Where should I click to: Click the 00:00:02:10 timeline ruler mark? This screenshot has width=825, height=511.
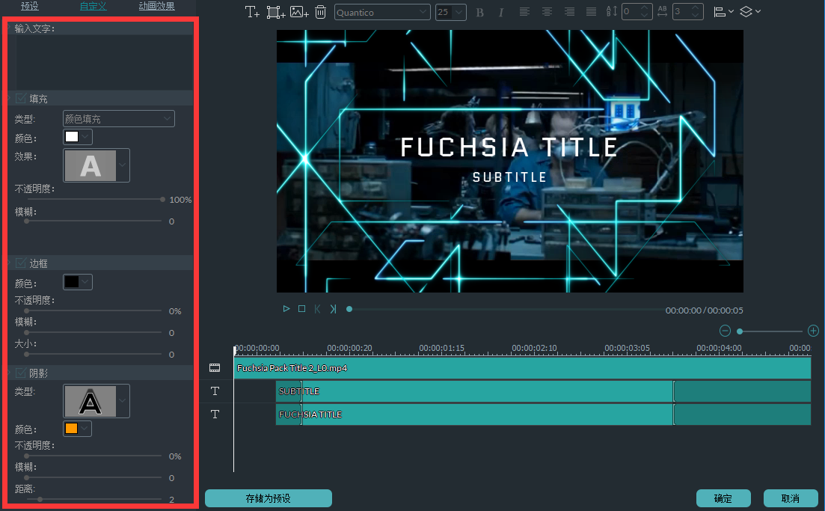click(x=534, y=348)
